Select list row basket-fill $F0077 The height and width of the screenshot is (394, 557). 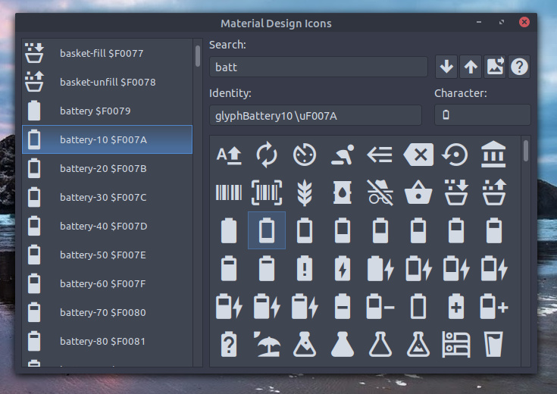point(107,53)
